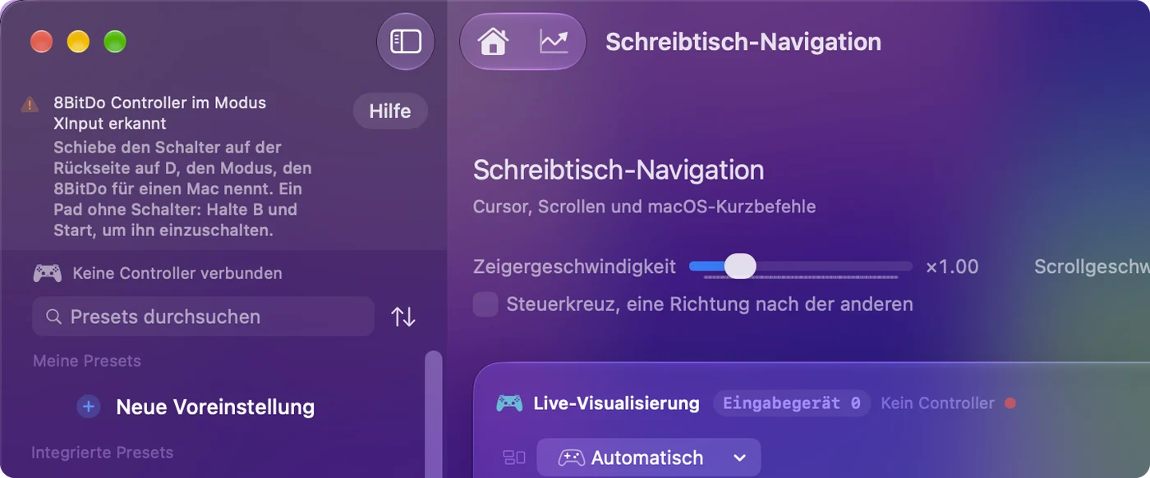The width and height of the screenshot is (1150, 478).
Task: Click the sidebar preset list scrollbar
Action: pyautogui.click(x=433, y=414)
